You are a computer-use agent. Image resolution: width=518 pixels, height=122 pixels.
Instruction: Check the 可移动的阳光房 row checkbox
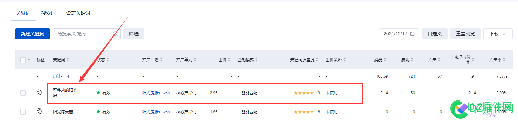(x=23, y=93)
